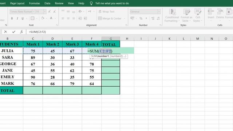Decrease font size with the smaller A icon

54,11
